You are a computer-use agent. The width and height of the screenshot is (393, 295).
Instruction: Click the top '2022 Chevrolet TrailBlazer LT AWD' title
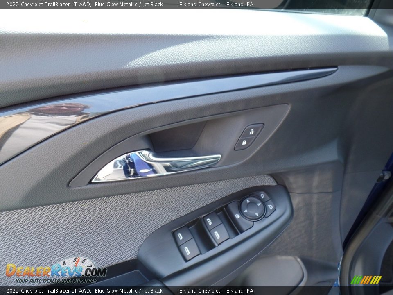(48, 5)
